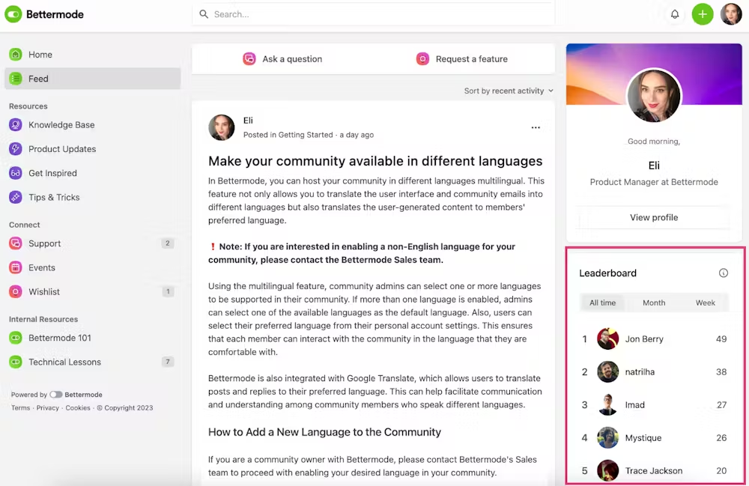749x486 pixels.
Task: Click the Leaderboard info icon
Action: pos(724,273)
